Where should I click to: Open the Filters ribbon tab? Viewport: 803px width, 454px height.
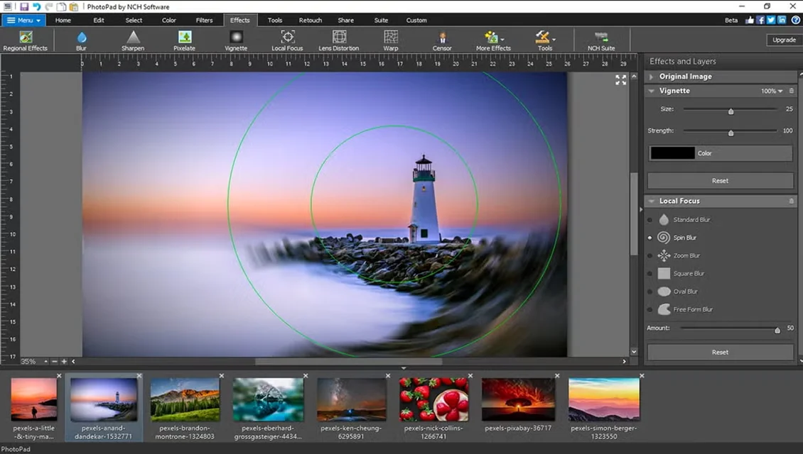204,20
